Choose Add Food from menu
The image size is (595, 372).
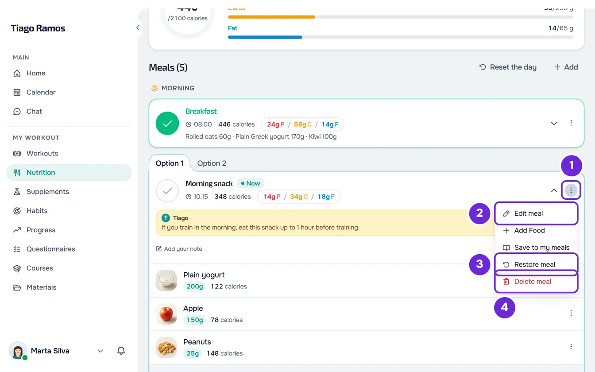point(536,230)
